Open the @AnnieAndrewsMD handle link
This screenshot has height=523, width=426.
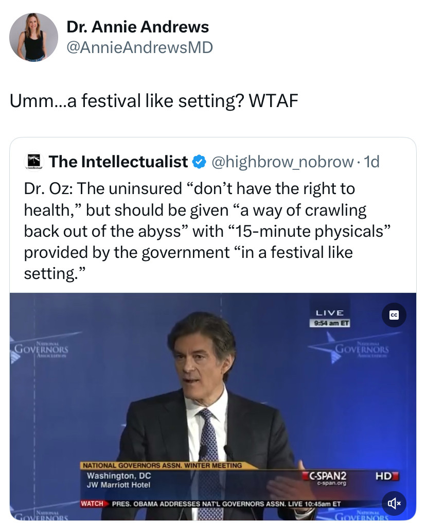139,47
